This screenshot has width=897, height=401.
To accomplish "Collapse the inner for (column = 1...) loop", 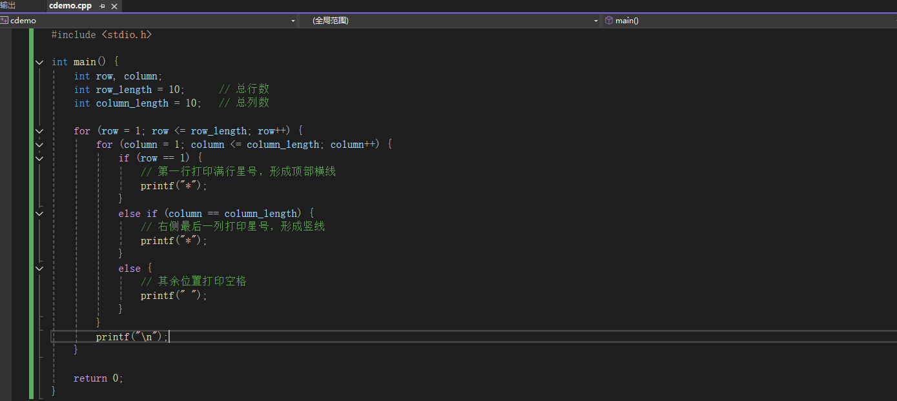I will (39, 145).
